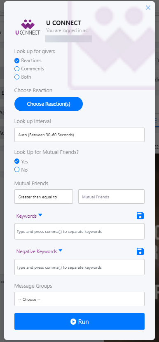Save negative keywords with the disk icon

140,251
